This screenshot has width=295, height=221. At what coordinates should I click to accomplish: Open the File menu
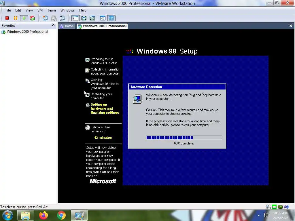[8, 10]
